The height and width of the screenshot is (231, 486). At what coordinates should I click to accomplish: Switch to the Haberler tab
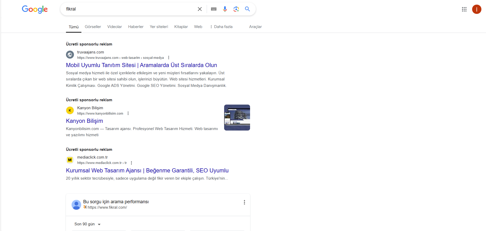point(136,27)
